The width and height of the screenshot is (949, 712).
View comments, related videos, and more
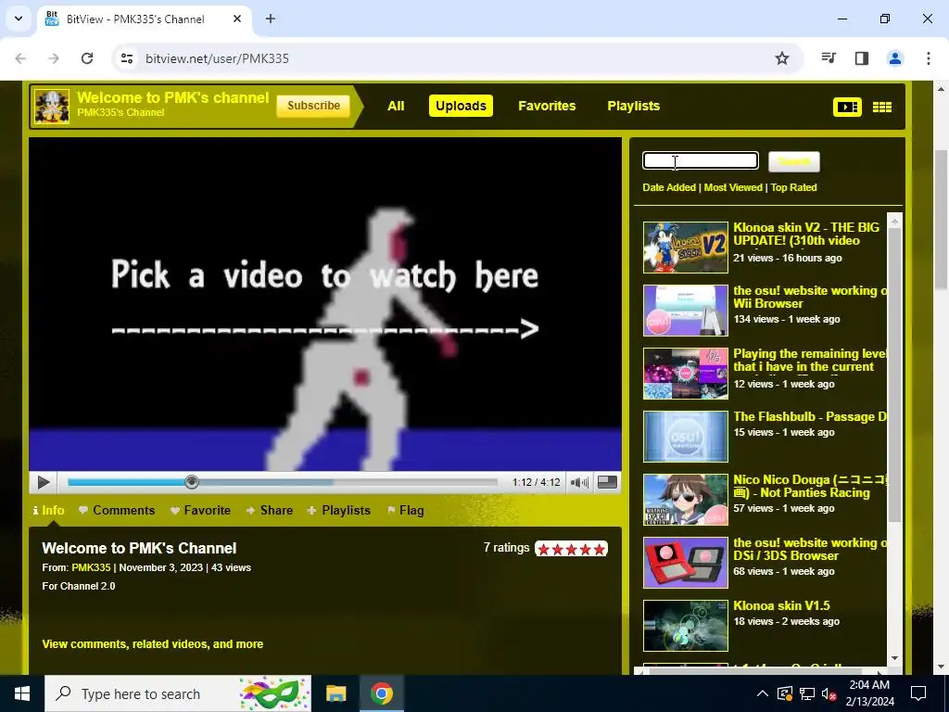click(x=153, y=644)
